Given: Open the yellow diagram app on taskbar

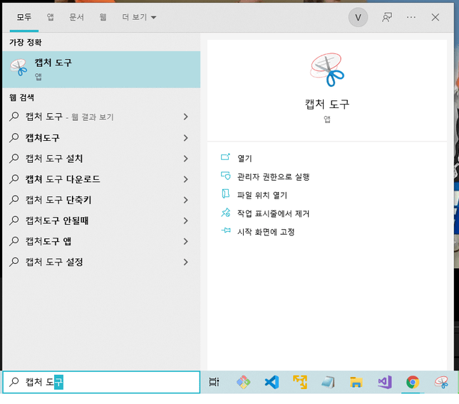Looking at the screenshot, I should coord(300,382).
